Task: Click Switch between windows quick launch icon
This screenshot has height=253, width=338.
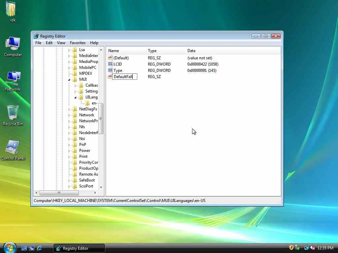Action: [x=32, y=248]
